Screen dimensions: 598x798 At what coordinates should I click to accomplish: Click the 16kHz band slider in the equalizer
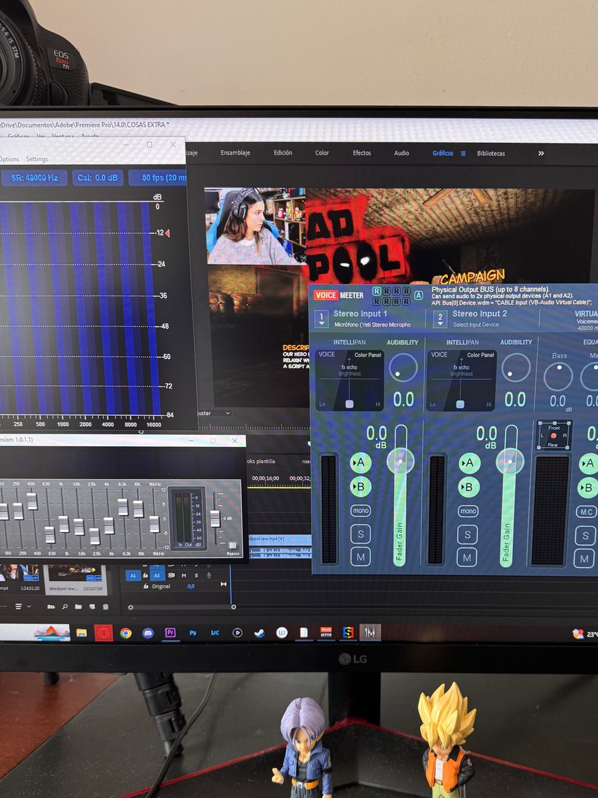click(154, 524)
